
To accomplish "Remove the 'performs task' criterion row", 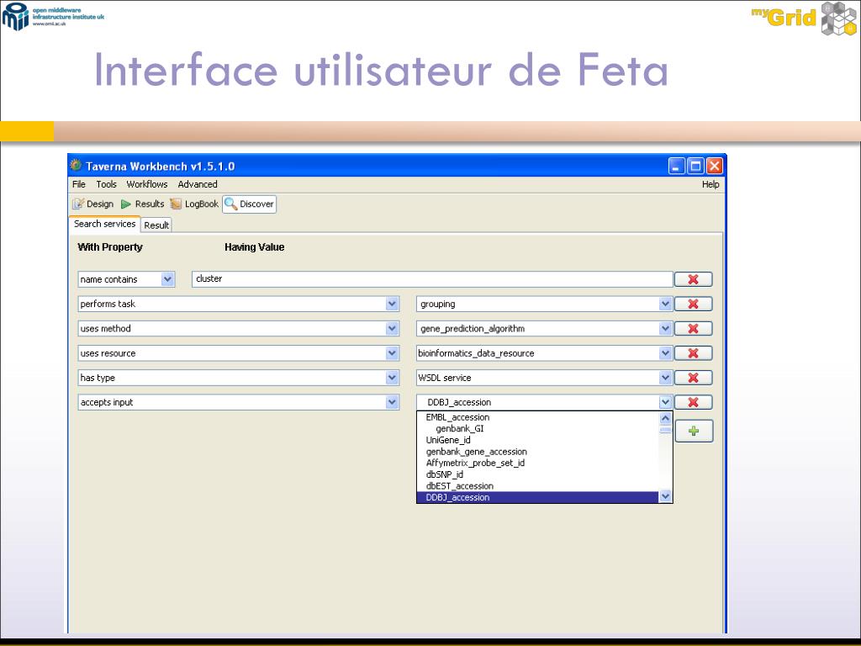I will 693,304.
